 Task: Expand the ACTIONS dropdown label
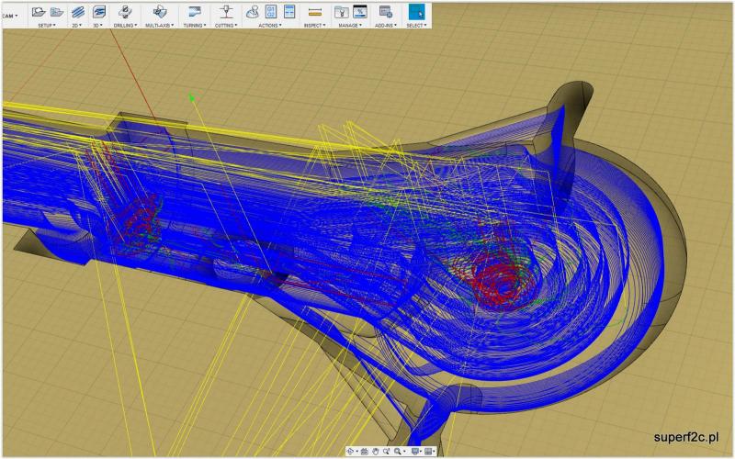point(270,26)
